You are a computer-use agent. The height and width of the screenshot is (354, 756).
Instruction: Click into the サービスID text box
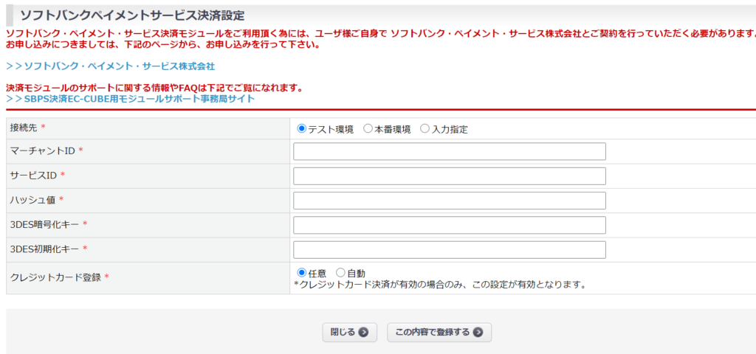click(449, 176)
